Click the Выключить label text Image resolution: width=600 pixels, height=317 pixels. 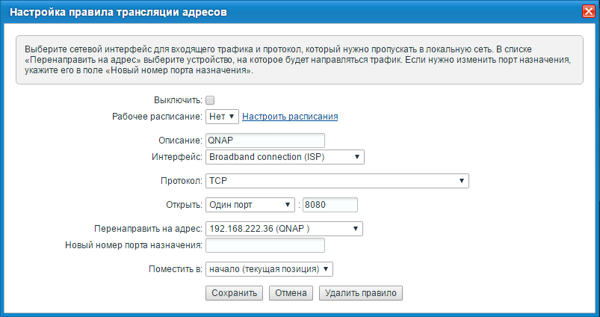point(177,100)
